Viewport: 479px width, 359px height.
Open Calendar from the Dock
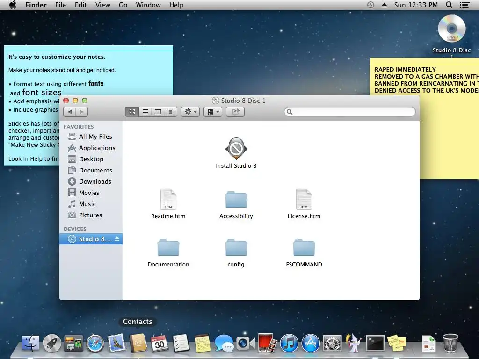tap(160, 343)
